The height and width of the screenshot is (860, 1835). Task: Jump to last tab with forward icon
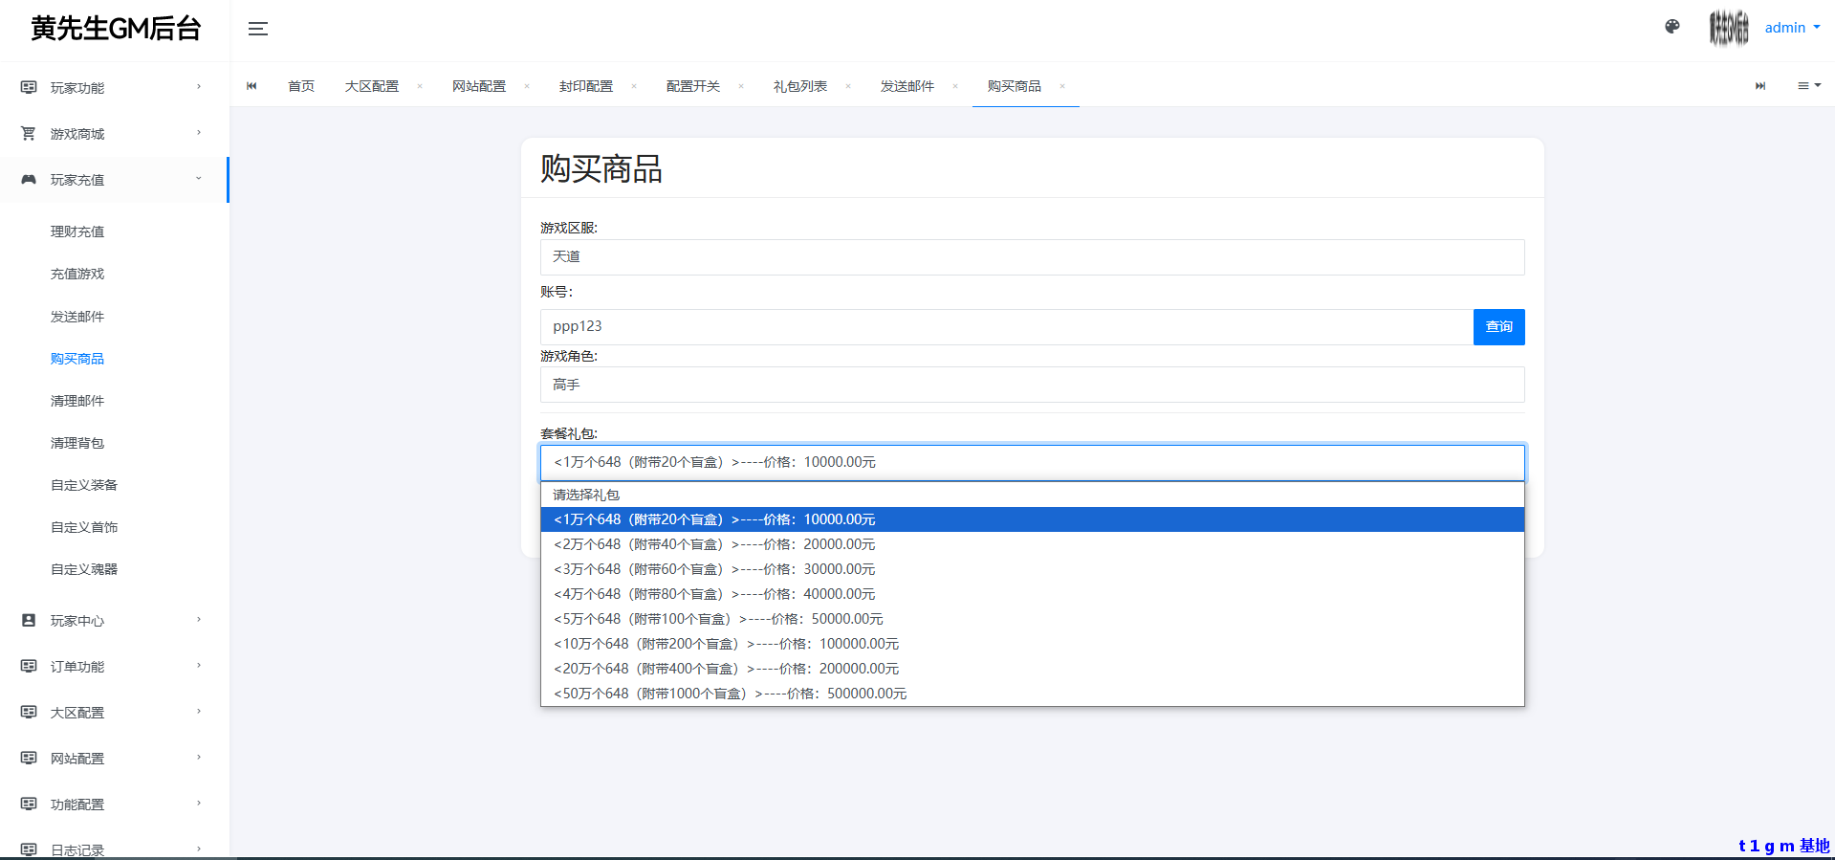1760,86
